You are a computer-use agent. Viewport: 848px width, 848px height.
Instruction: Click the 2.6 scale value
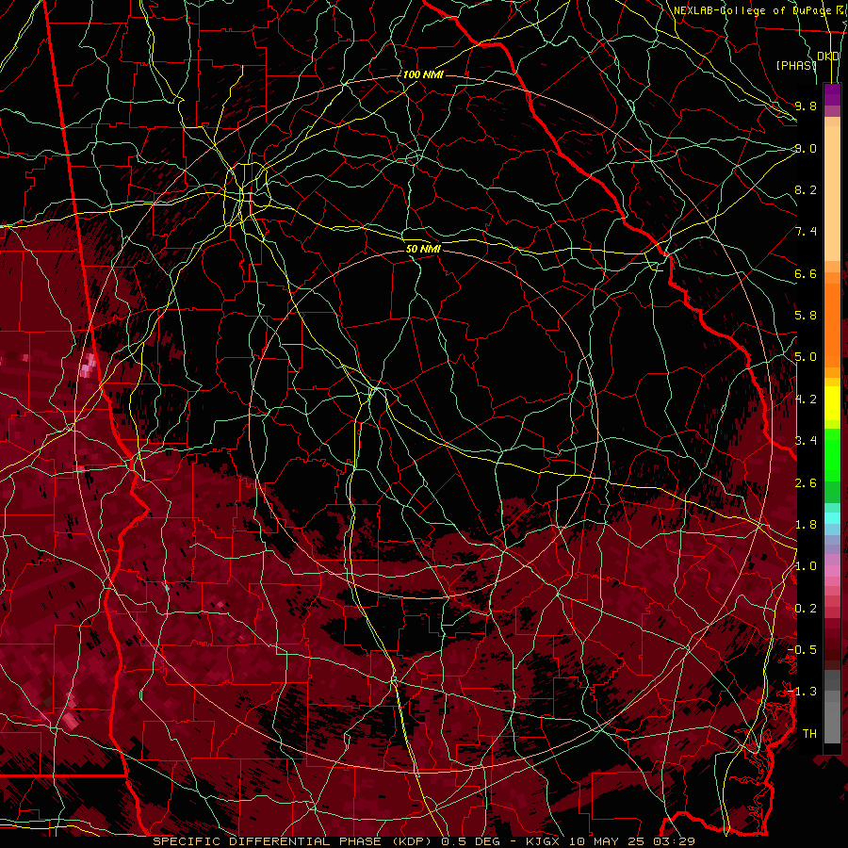806,483
